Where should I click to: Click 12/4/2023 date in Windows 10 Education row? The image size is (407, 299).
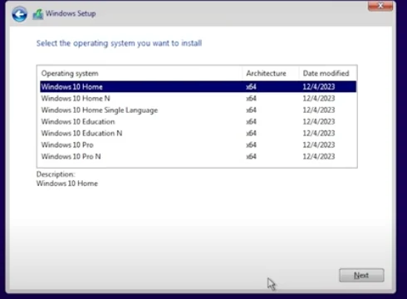point(319,121)
